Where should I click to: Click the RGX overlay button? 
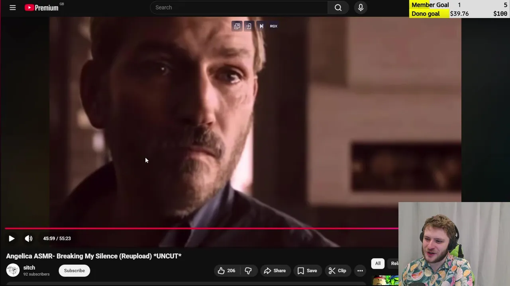click(x=274, y=26)
